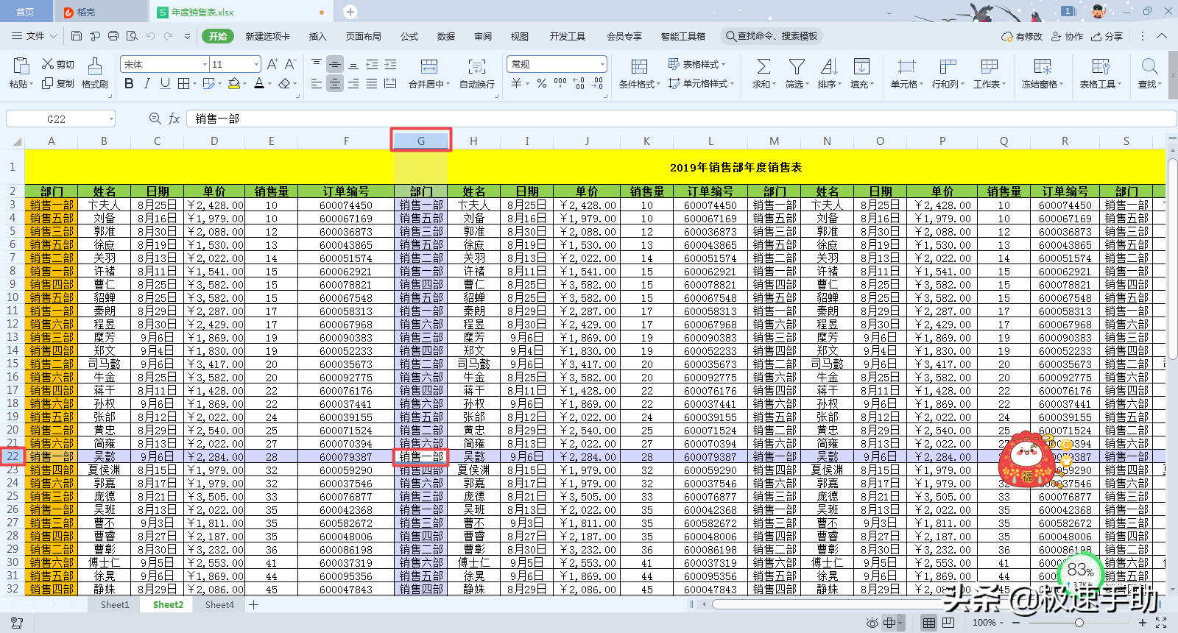1178x633 pixels.
Task: Click the Sort A-Z icon
Action: (x=830, y=66)
